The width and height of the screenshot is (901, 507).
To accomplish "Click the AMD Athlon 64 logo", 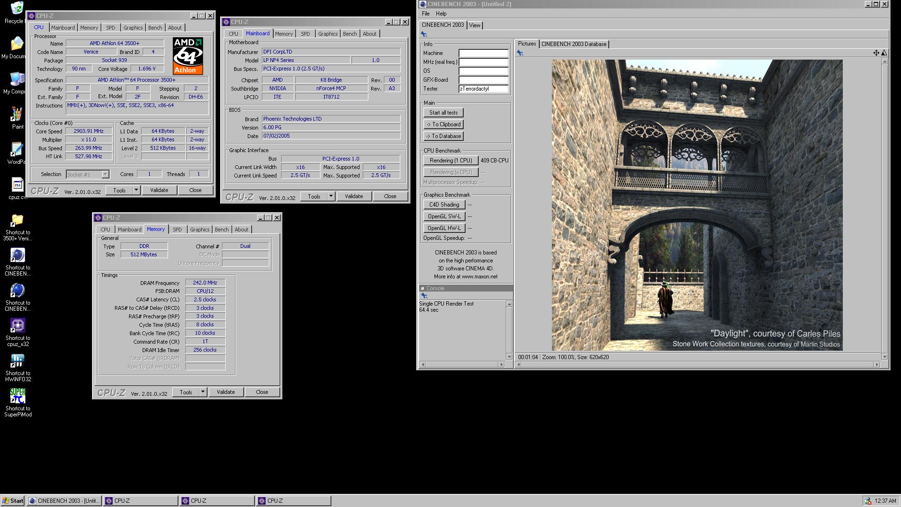I will (x=188, y=56).
